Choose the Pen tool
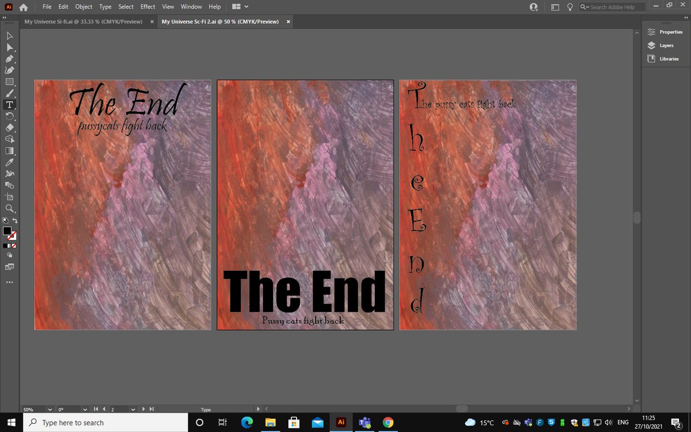Viewport: 691px width, 432px height. tap(9, 59)
